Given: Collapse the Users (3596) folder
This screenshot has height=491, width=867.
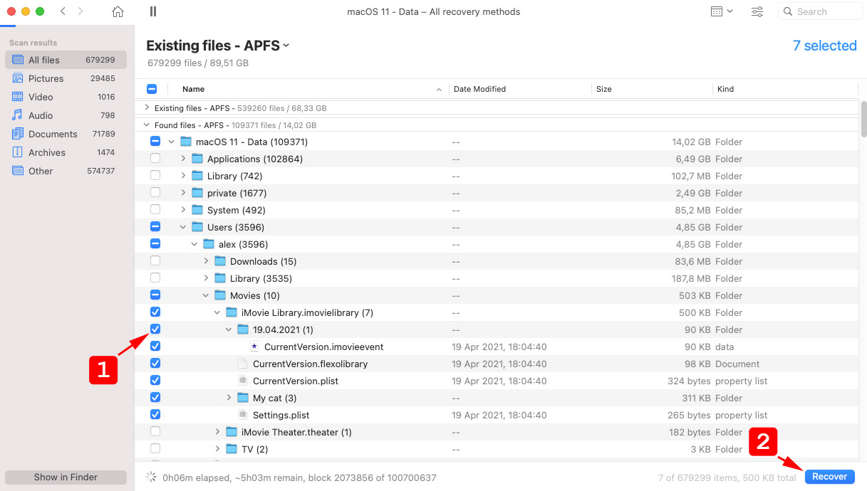Looking at the screenshot, I should [183, 227].
